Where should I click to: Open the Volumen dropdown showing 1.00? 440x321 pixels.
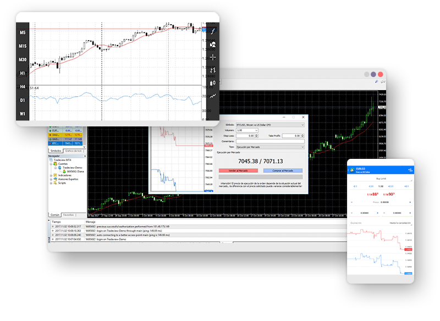point(247,130)
